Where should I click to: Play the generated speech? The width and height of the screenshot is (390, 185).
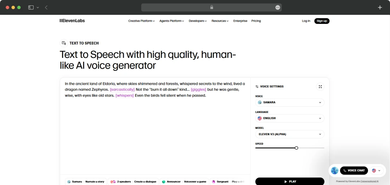290,181
